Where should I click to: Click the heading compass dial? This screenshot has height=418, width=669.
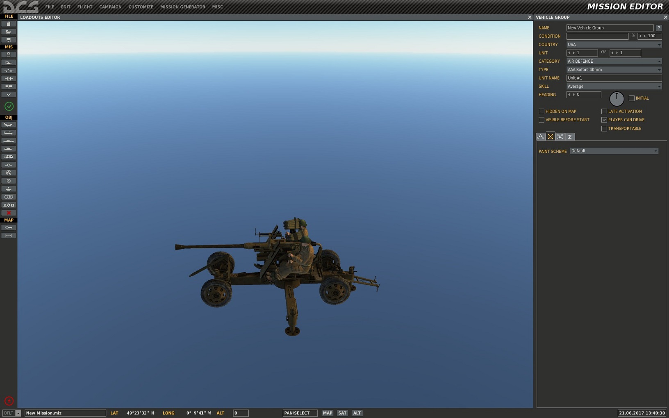pos(617,99)
